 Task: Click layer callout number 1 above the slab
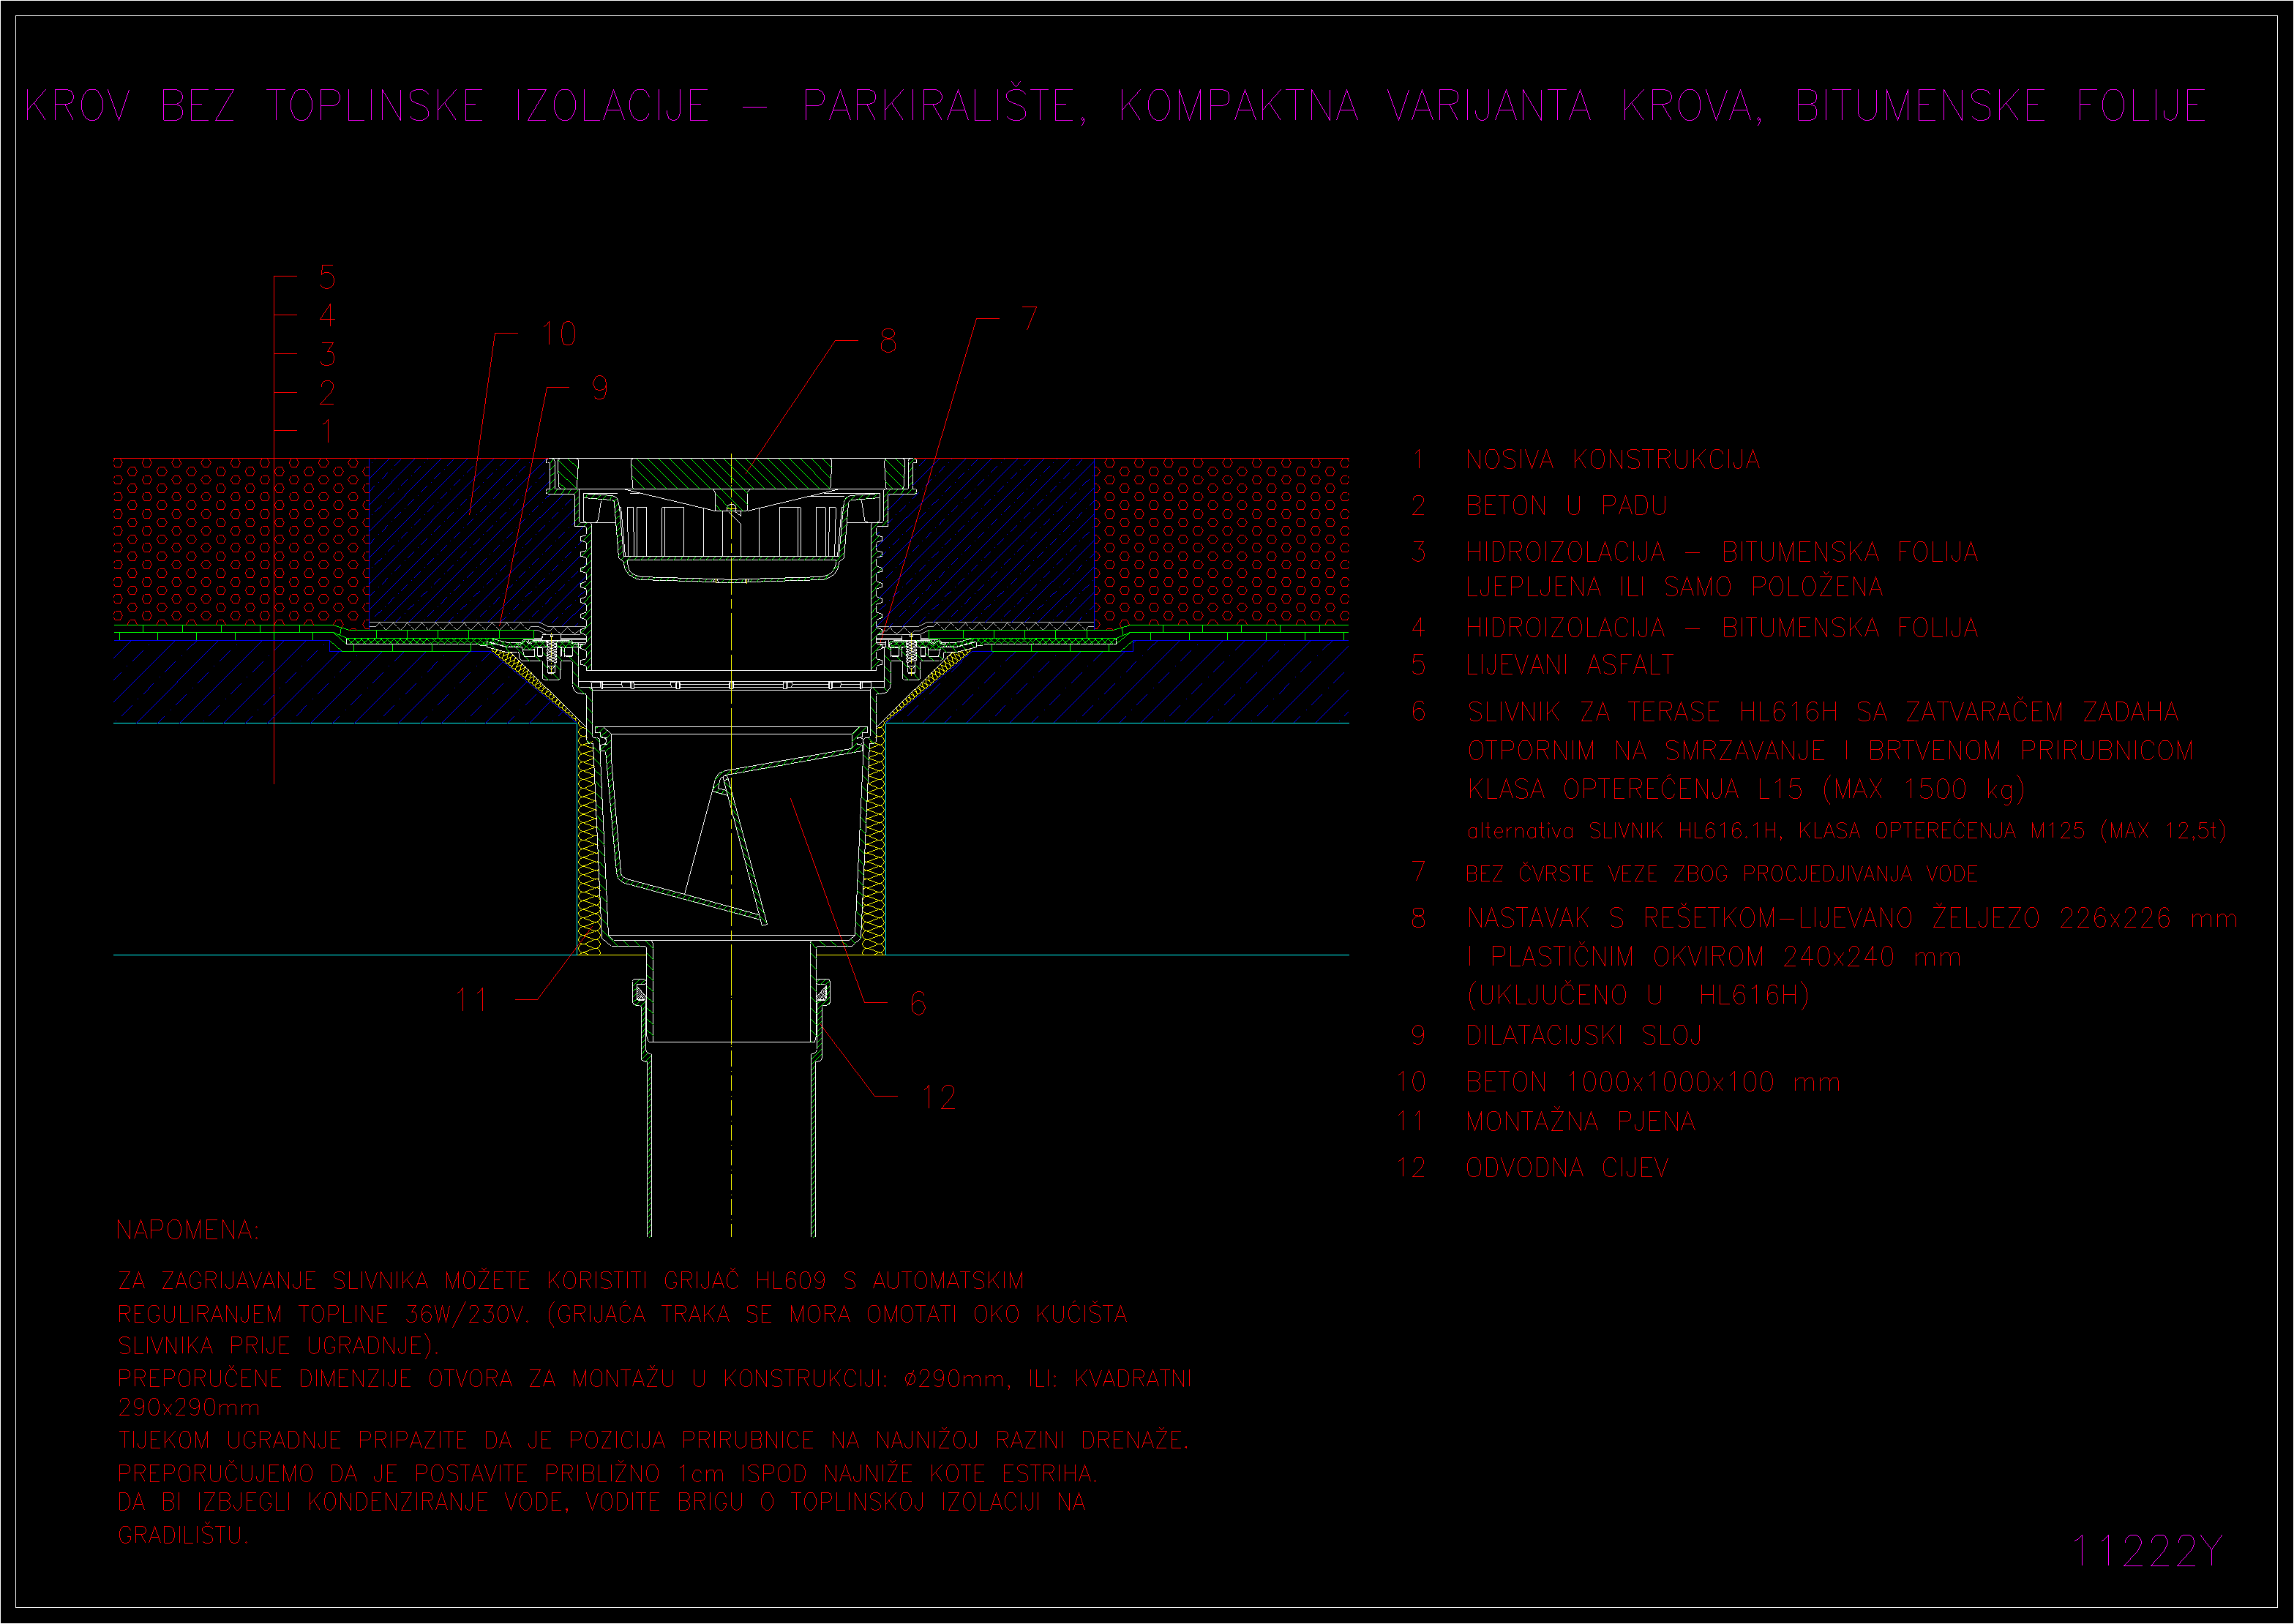(x=327, y=432)
